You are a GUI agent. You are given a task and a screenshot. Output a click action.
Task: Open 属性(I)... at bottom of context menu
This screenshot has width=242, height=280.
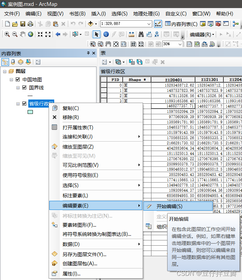pos(96,274)
